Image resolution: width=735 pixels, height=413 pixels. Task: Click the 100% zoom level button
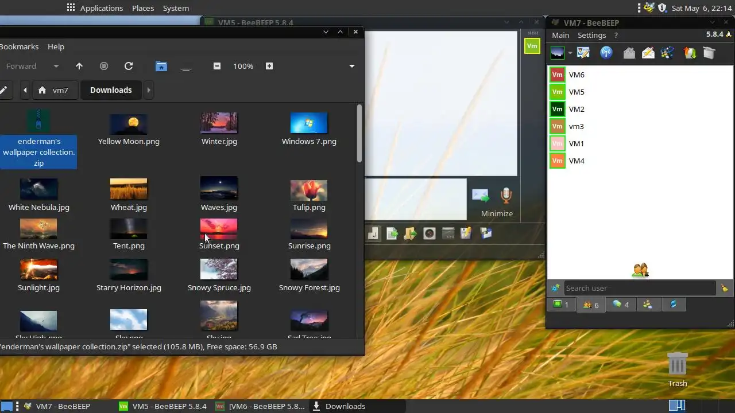coord(243,66)
